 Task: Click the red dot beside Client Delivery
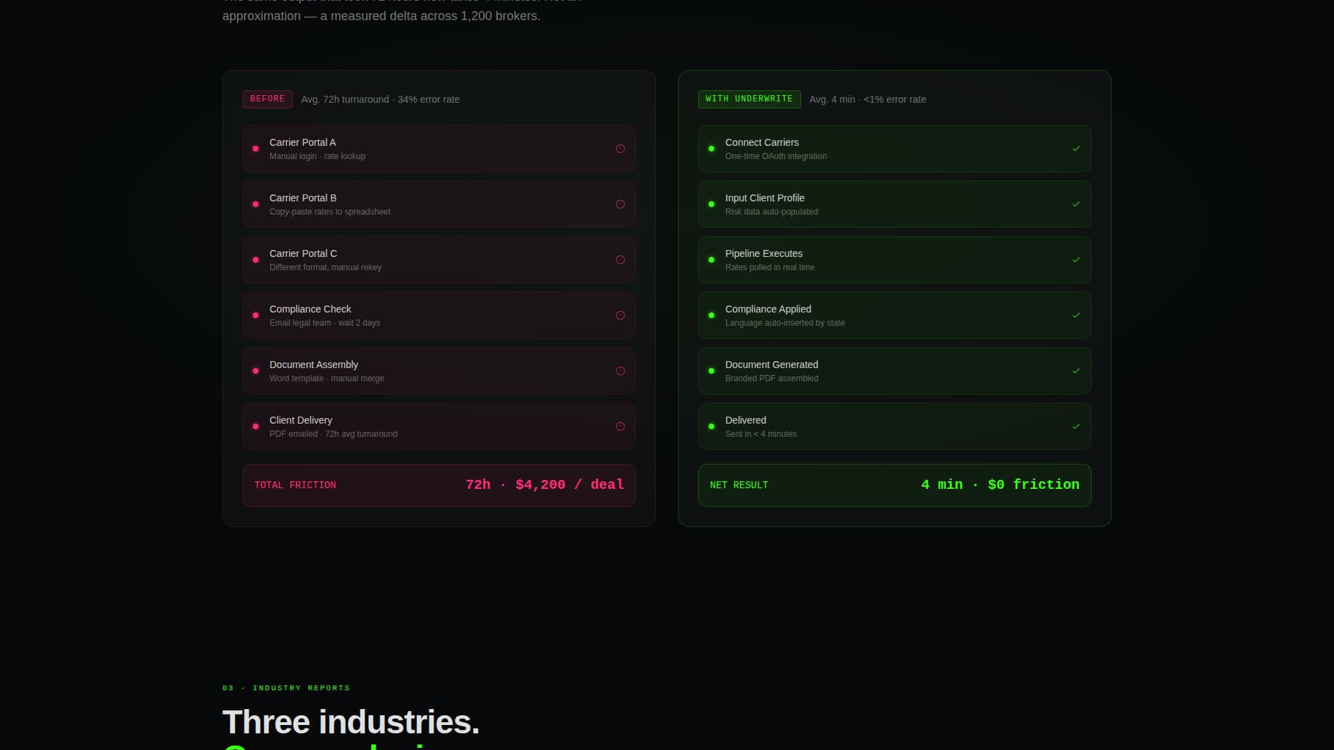[x=256, y=426]
